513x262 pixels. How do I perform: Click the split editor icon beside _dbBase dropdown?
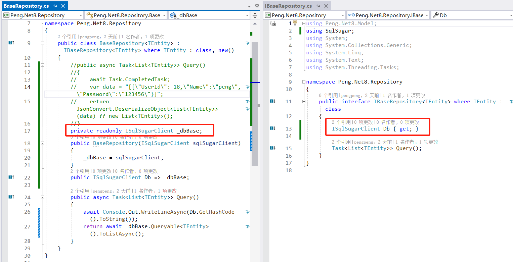pos(255,15)
